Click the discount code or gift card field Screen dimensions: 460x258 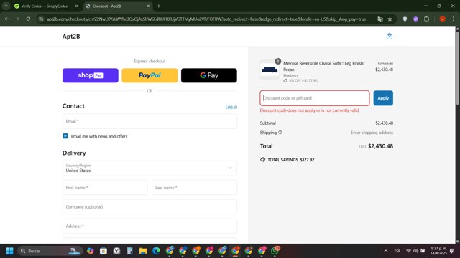tap(315, 98)
